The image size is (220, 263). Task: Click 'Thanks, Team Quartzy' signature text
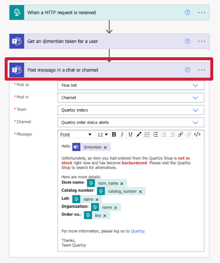click(x=74, y=243)
